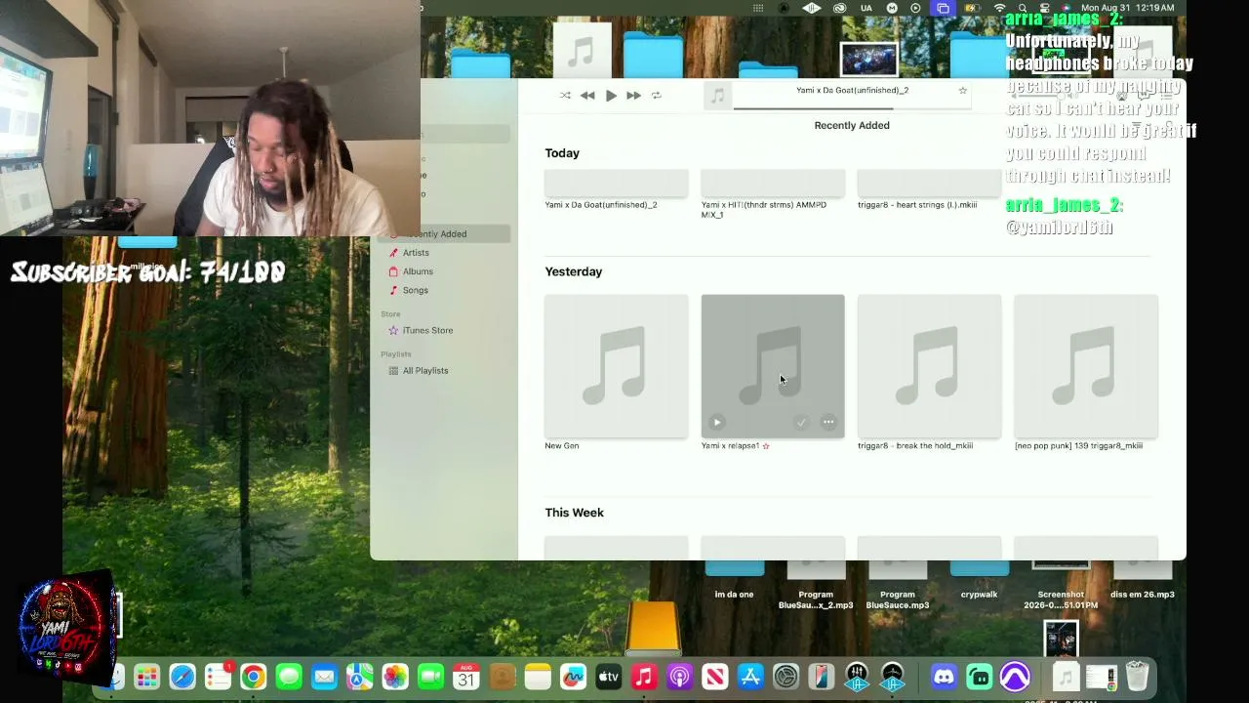Image resolution: width=1249 pixels, height=703 pixels.
Task: Open News from the Dock
Action: coord(715,677)
